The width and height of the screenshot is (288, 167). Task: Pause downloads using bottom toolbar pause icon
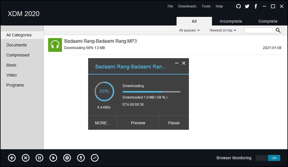click(39, 158)
